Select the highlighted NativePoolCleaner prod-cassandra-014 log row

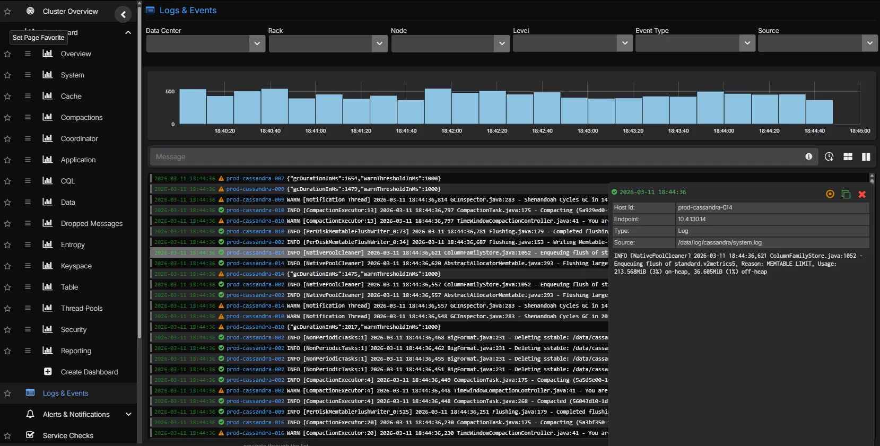379,252
